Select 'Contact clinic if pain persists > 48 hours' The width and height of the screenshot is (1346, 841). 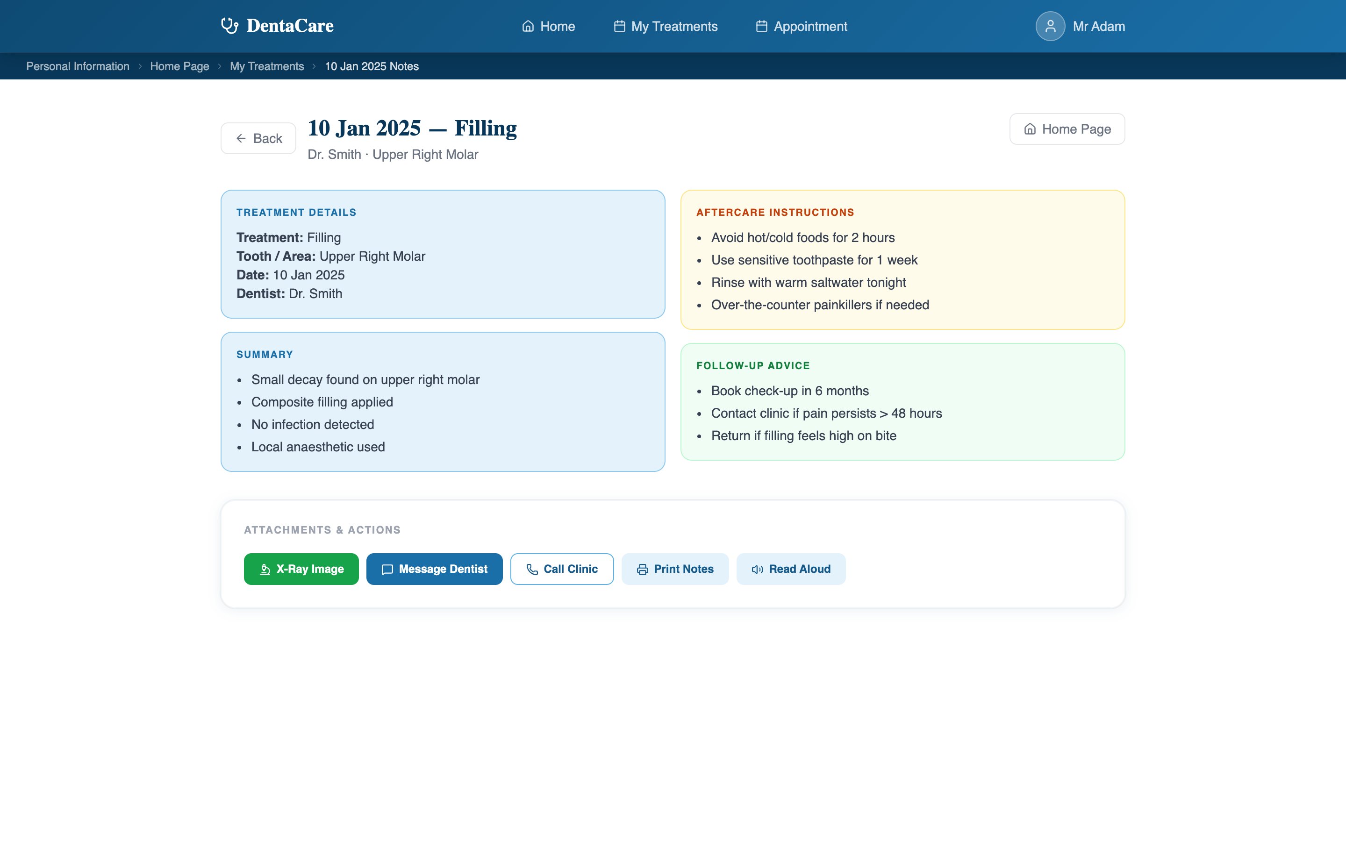pos(826,413)
